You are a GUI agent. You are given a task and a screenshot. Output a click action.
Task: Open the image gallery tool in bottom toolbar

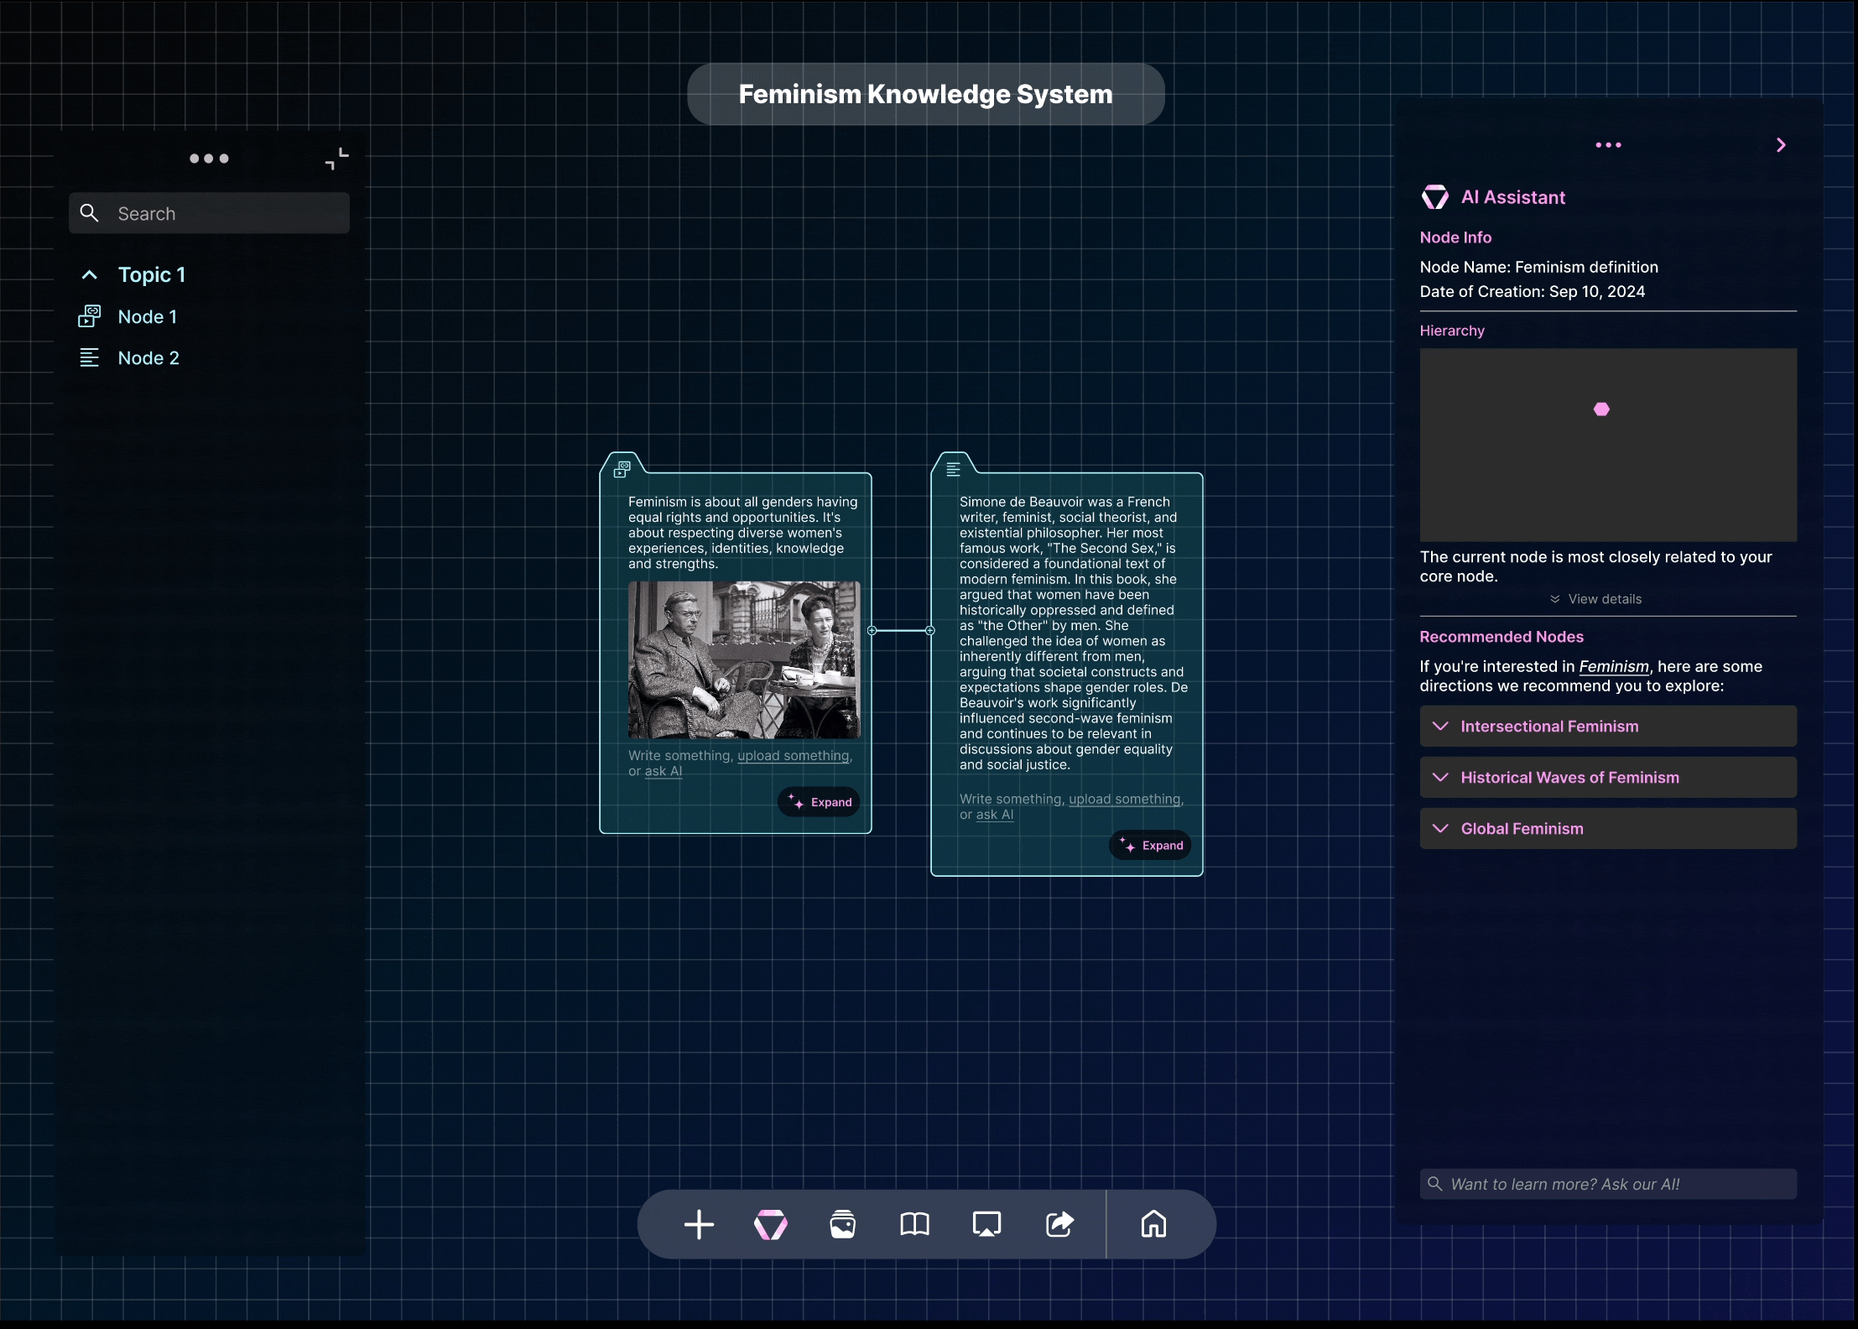point(842,1224)
